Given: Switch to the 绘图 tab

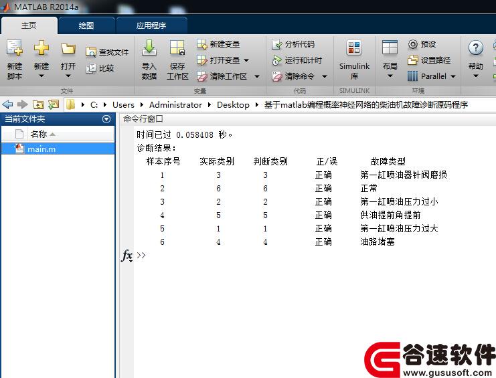Looking at the screenshot, I should click(x=86, y=25).
